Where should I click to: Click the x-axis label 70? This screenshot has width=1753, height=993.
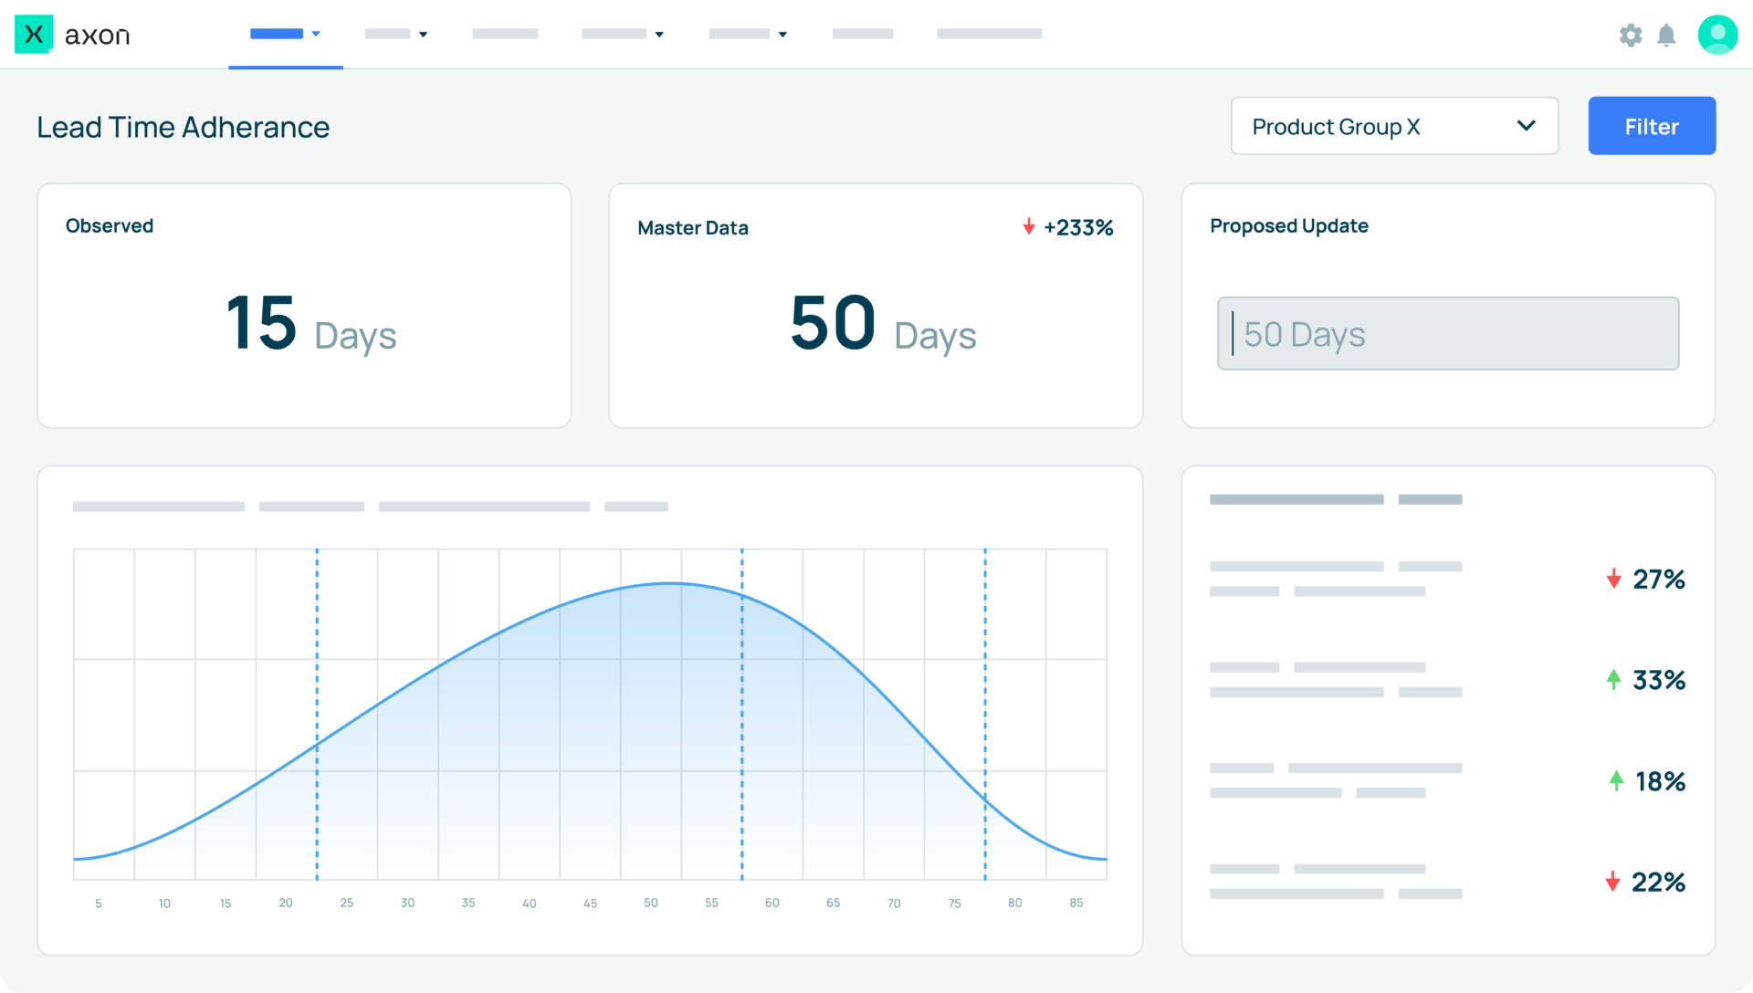894,904
